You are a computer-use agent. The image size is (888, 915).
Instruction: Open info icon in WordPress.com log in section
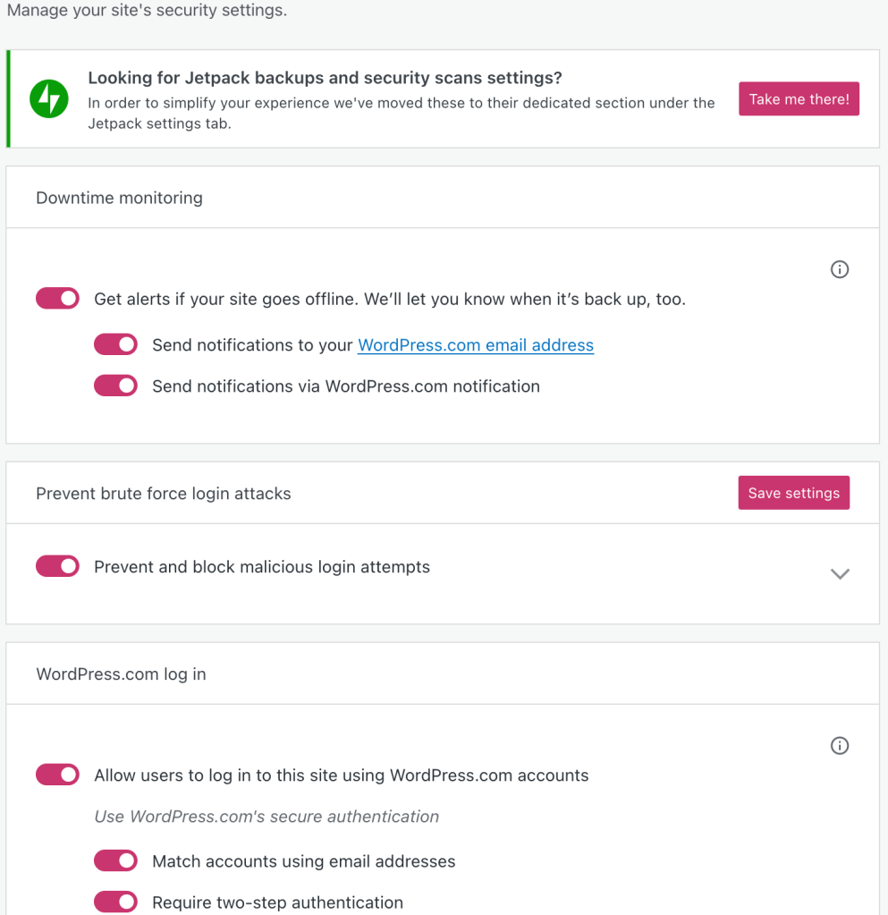(839, 746)
